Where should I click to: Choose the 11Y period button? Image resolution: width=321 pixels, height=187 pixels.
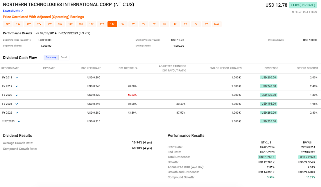[102, 24]
